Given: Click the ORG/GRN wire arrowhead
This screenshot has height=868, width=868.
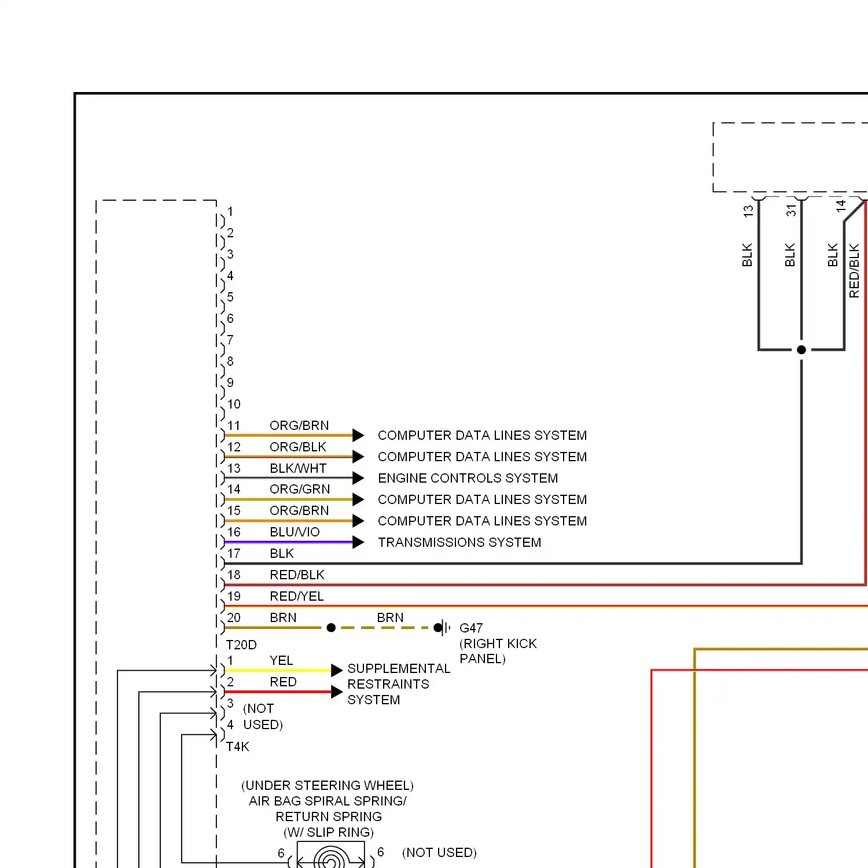Looking at the screenshot, I should point(358,499).
